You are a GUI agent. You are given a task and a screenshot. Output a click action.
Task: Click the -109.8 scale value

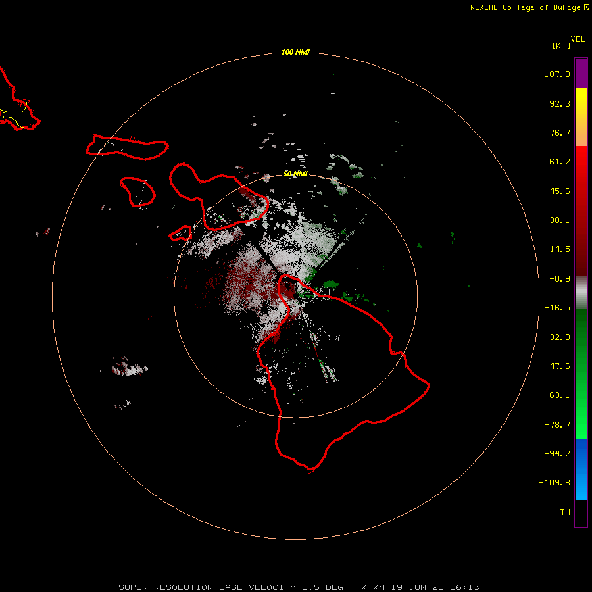[x=555, y=483]
